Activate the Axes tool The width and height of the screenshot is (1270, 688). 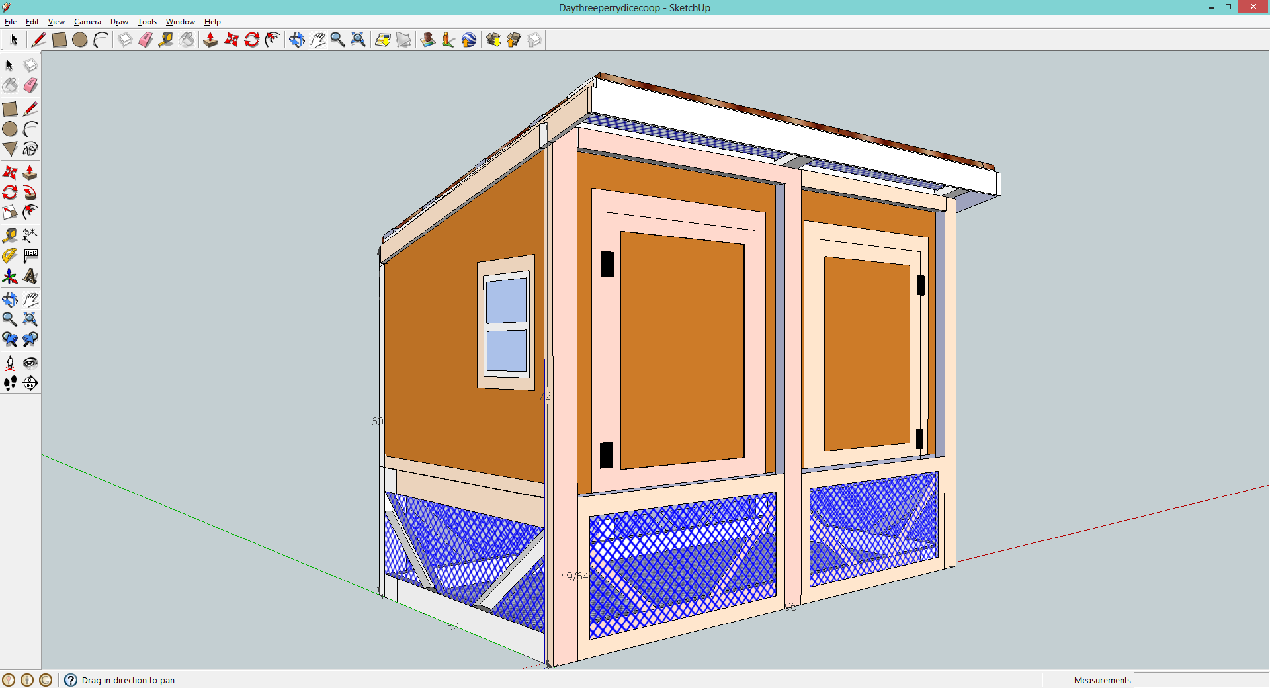[x=10, y=276]
